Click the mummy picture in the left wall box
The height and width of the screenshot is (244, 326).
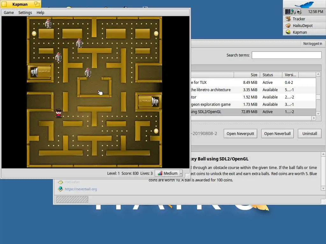[x=34, y=72]
